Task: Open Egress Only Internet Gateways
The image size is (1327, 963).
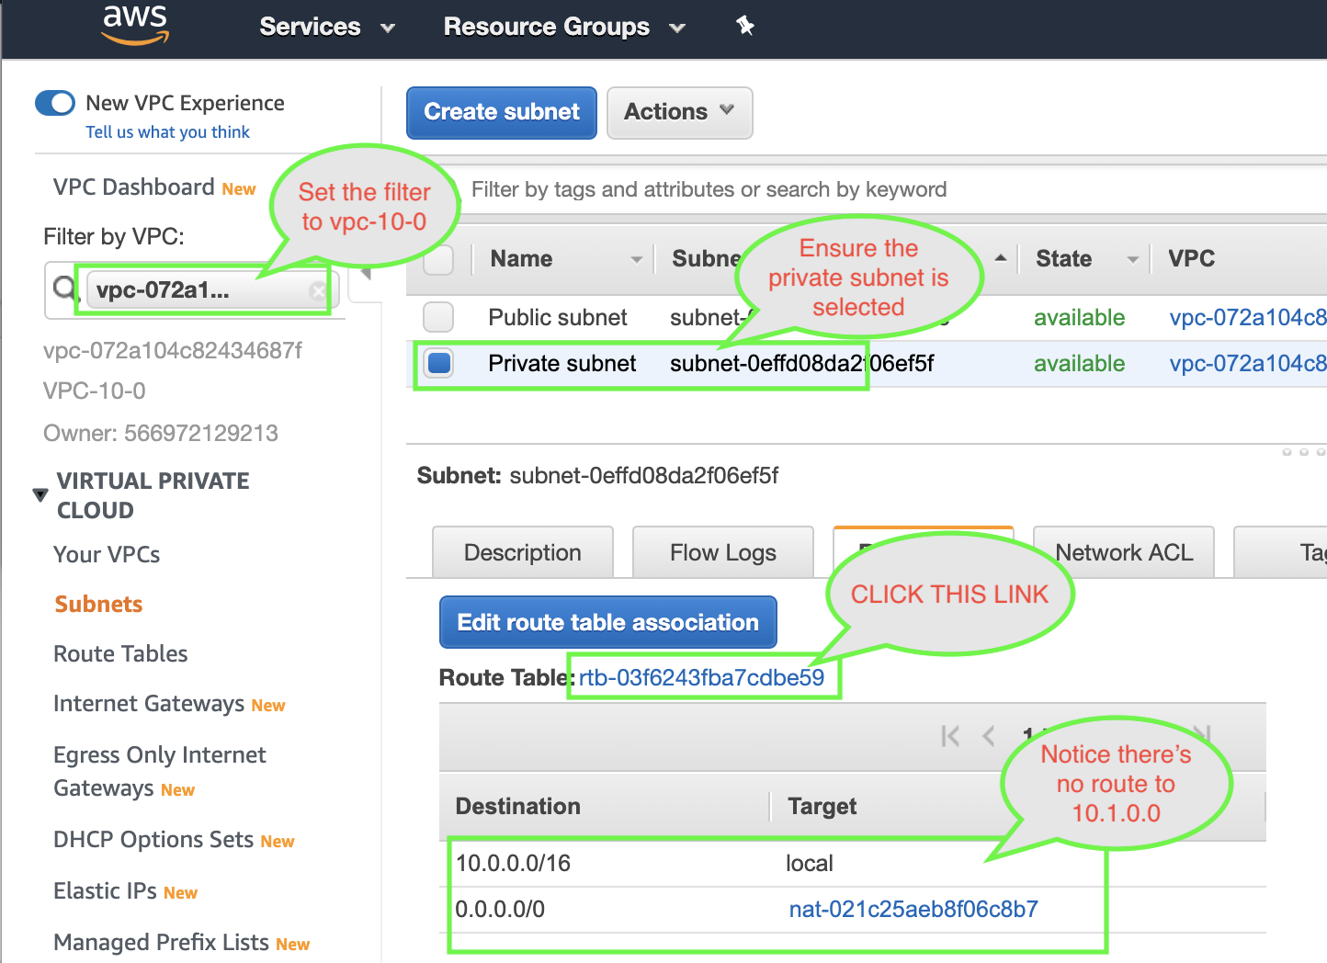Action: point(159,771)
